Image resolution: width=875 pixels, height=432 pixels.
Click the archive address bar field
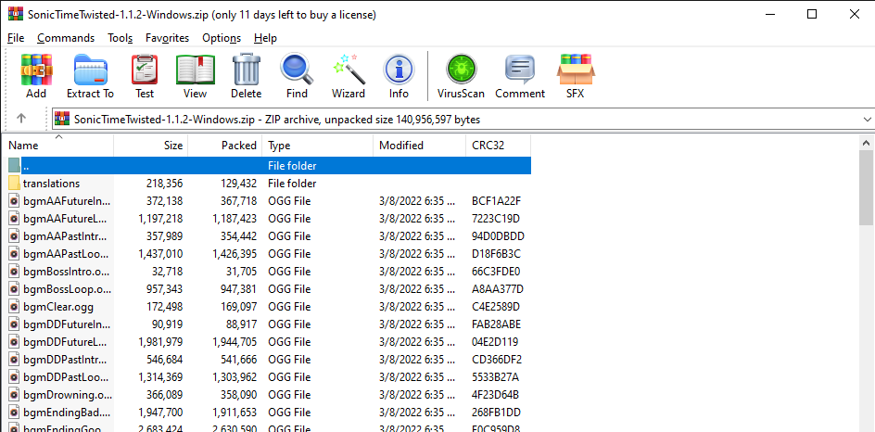pos(463,119)
